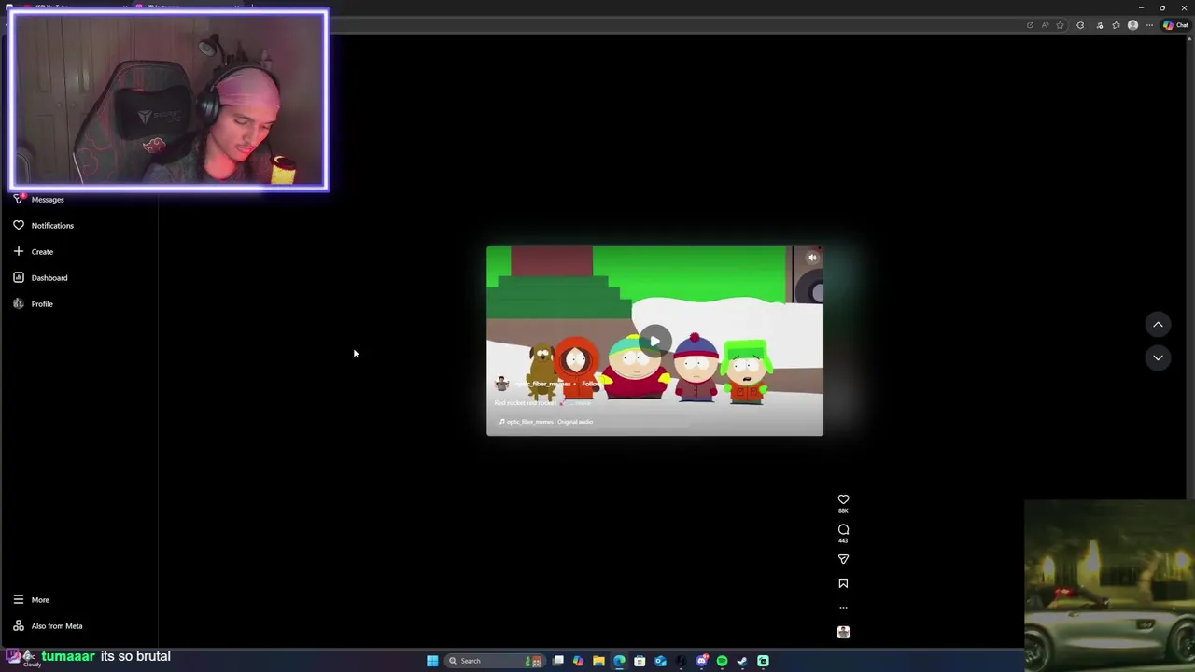Open optic_fiber_memes Original audio link
This screenshot has height=672, width=1195.
tap(549, 422)
